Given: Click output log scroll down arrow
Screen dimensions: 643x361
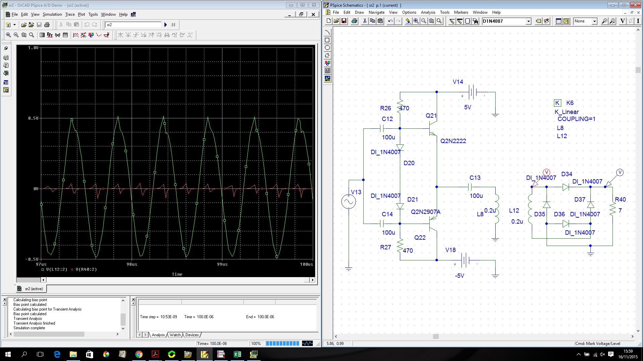Looking at the screenshot, I should coord(123,328).
